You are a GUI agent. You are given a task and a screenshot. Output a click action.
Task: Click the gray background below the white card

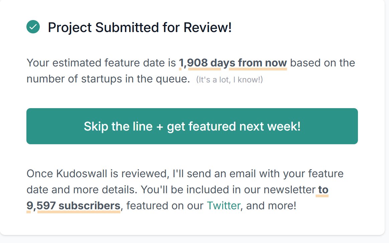coord(194,240)
